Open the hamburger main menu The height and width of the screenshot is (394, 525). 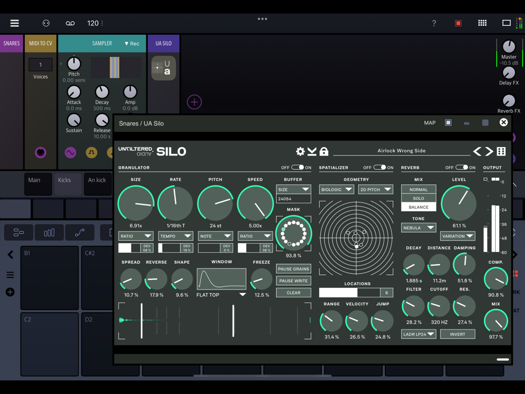(x=14, y=23)
